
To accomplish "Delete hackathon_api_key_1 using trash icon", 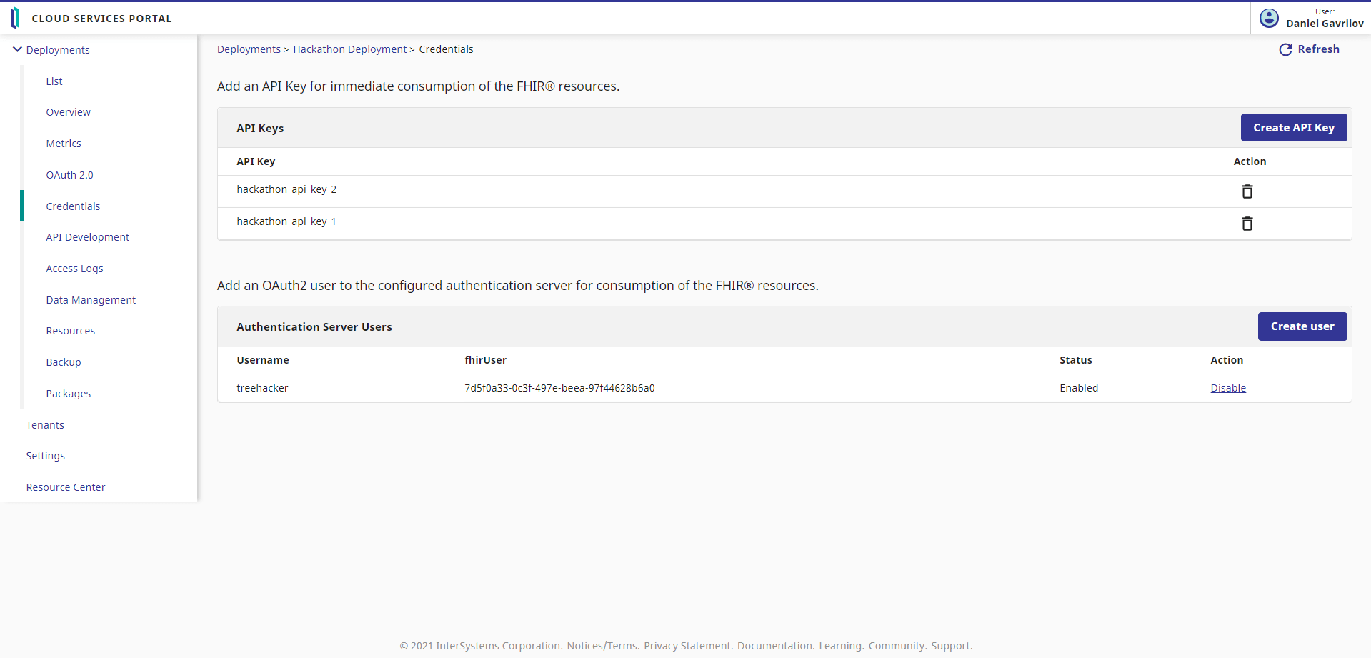I will click(x=1247, y=224).
